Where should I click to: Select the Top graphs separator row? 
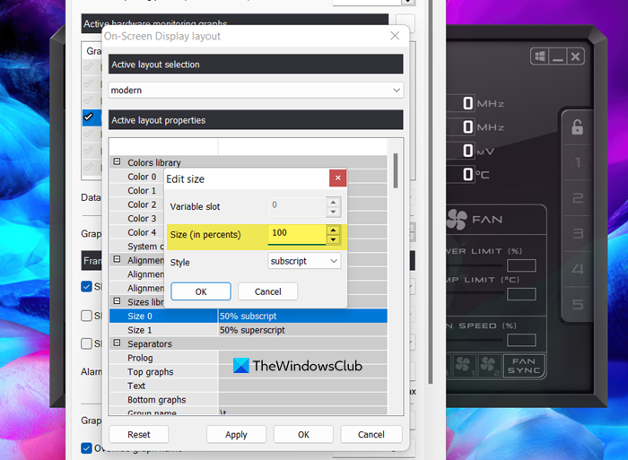[249, 372]
